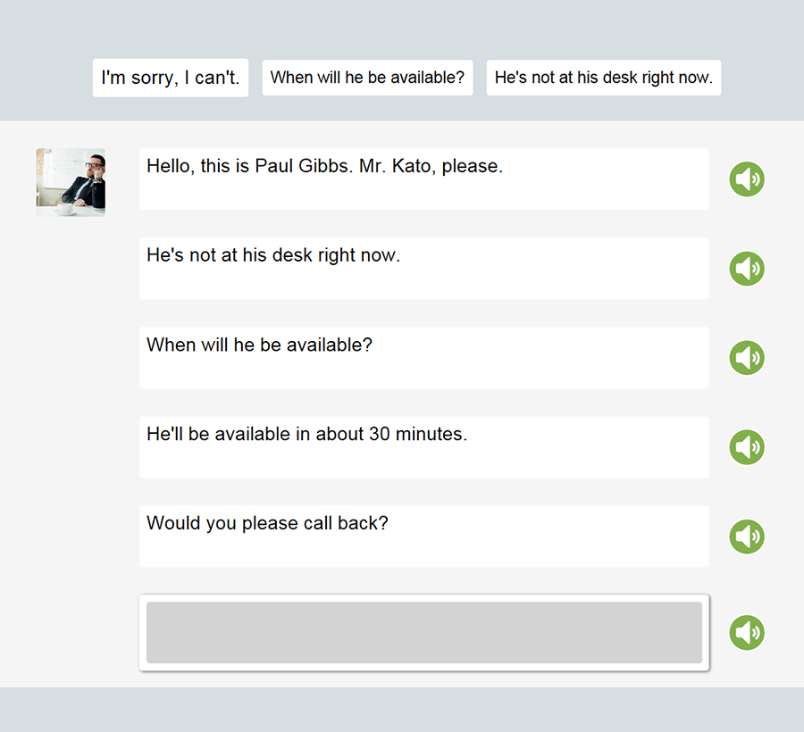804x732 pixels.
Task: Choose the "I'm sorry, I can't." answer
Action: (x=171, y=78)
